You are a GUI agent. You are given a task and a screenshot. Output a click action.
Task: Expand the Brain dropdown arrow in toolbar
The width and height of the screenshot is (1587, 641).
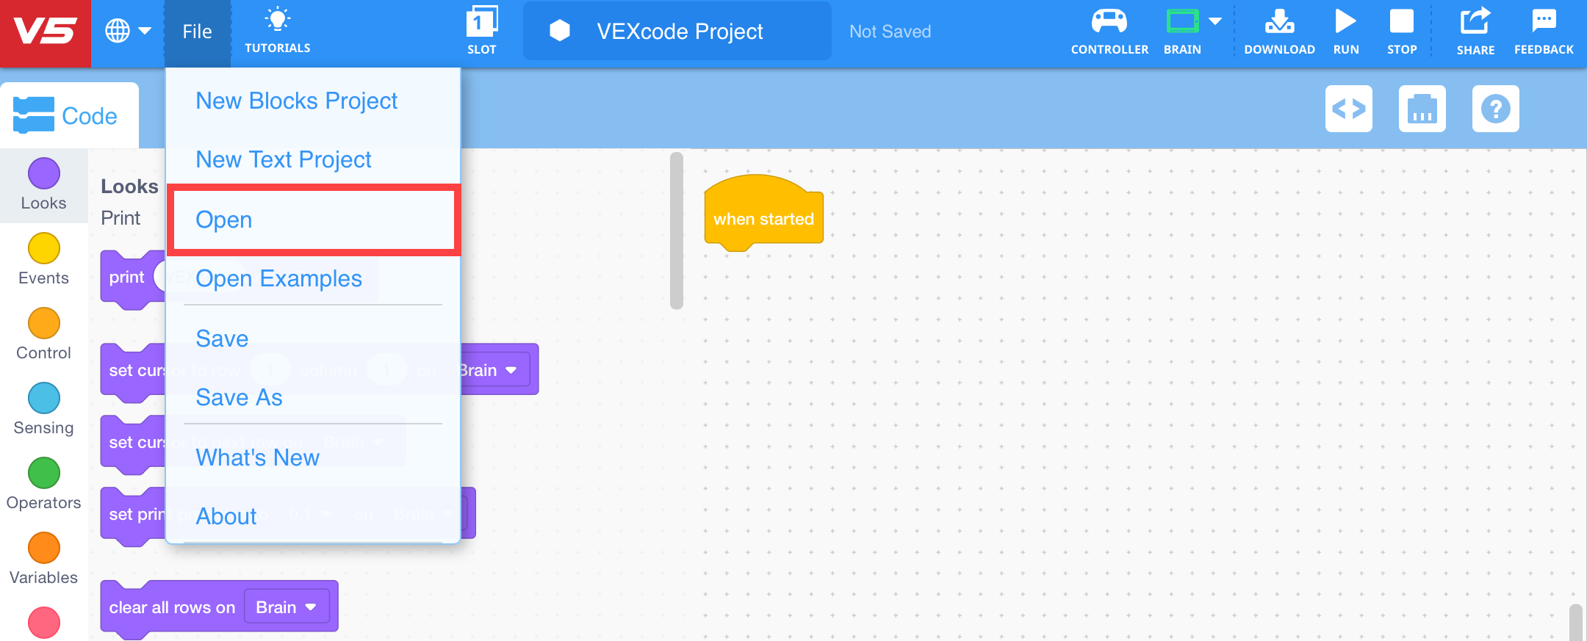pyautogui.click(x=1216, y=21)
